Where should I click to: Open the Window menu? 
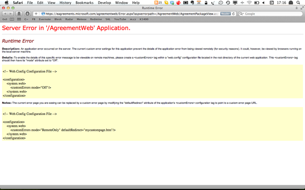(121, 3)
